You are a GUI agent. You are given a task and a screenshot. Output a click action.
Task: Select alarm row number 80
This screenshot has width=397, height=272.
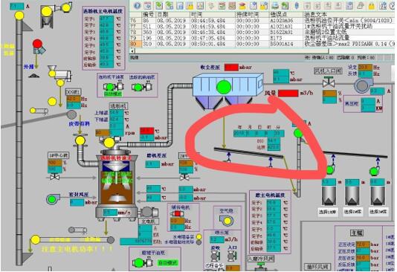point(261,44)
